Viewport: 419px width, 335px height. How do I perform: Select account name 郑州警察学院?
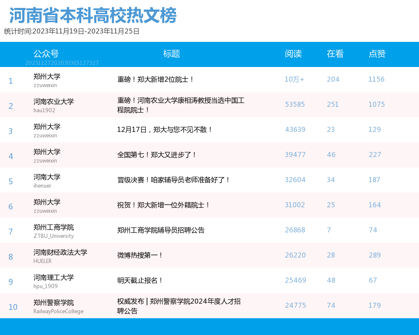tap(54, 302)
